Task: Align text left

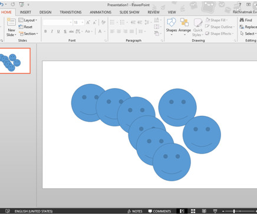Action: click(x=112, y=31)
